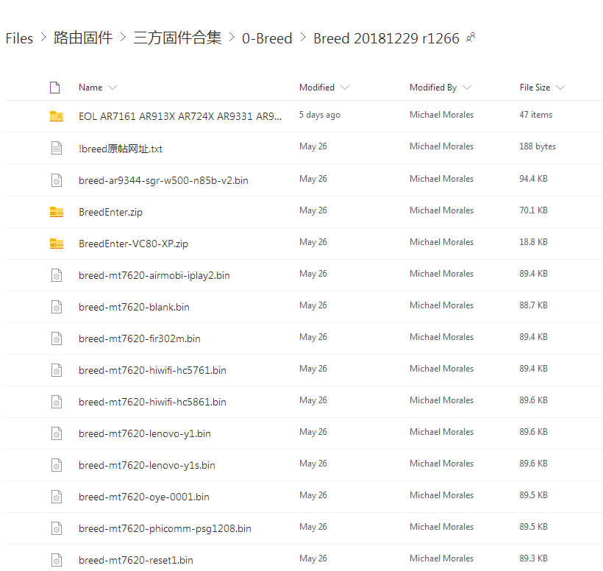Click the '188 bytes' file size

538,146
